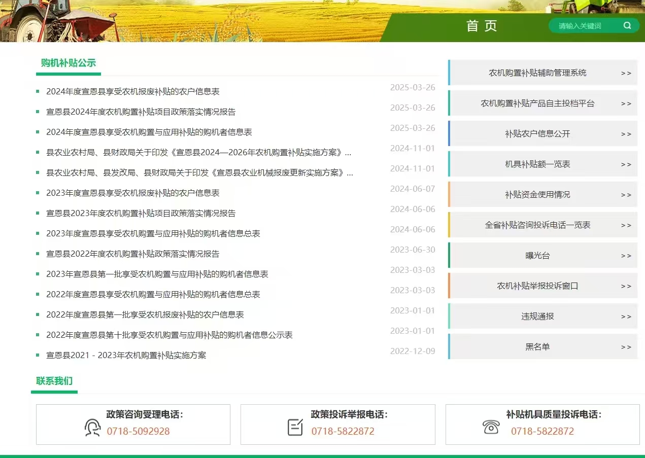Go to 补贴农户信息公开 page
Image resolution: width=645 pixels, height=458 pixels.
(x=537, y=134)
